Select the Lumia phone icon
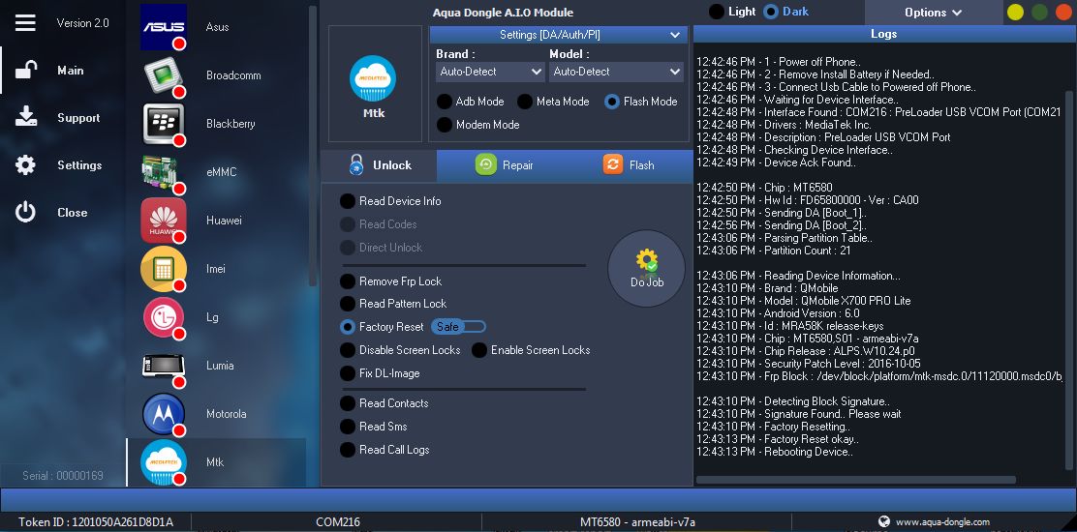 click(x=164, y=366)
